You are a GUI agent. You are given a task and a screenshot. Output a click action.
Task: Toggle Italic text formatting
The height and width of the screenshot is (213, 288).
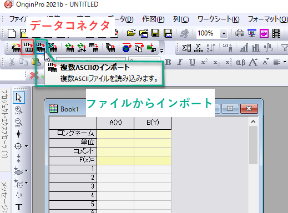click(x=180, y=62)
